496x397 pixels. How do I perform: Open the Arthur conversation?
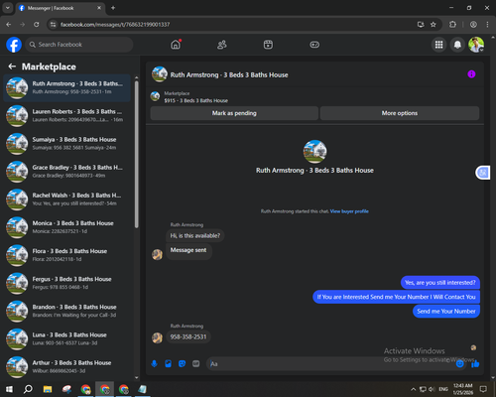(66, 367)
